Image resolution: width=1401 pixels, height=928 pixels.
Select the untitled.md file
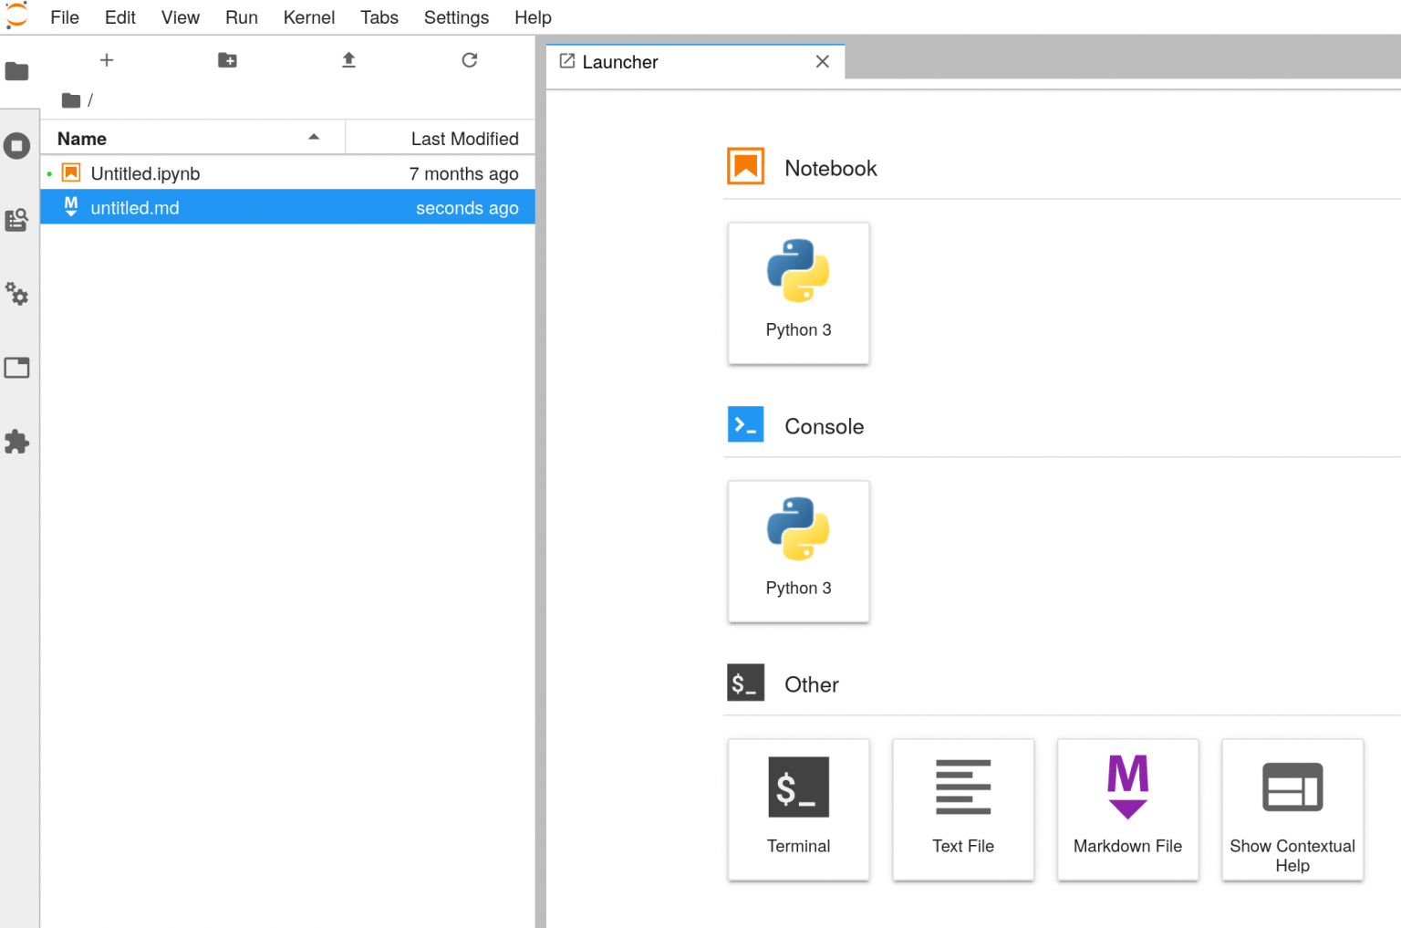tap(135, 207)
